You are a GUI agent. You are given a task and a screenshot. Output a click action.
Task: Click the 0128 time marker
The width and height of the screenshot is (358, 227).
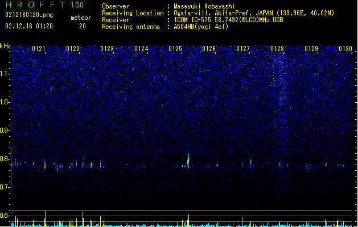click(x=277, y=49)
